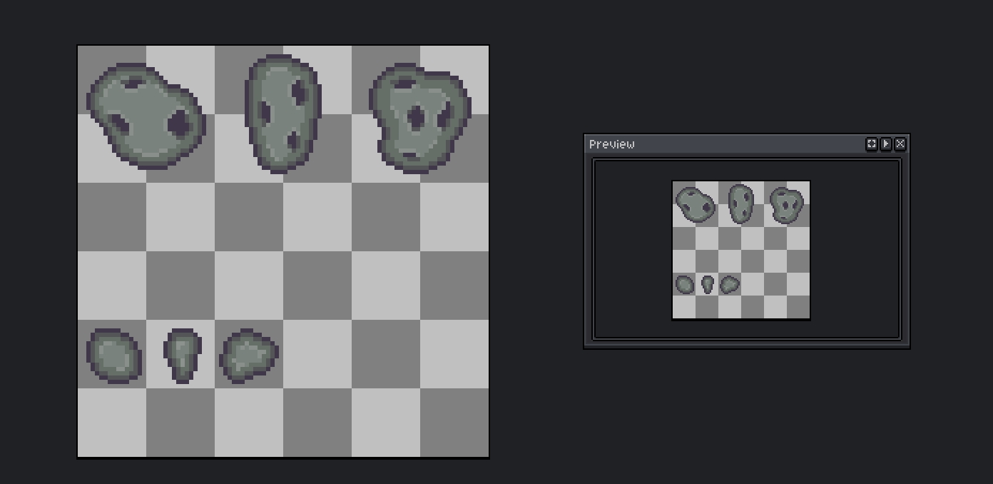Click the tiny narrow rock in the Preview thumbnail
This screenshot has width=993, height=484.
[707, 284]
